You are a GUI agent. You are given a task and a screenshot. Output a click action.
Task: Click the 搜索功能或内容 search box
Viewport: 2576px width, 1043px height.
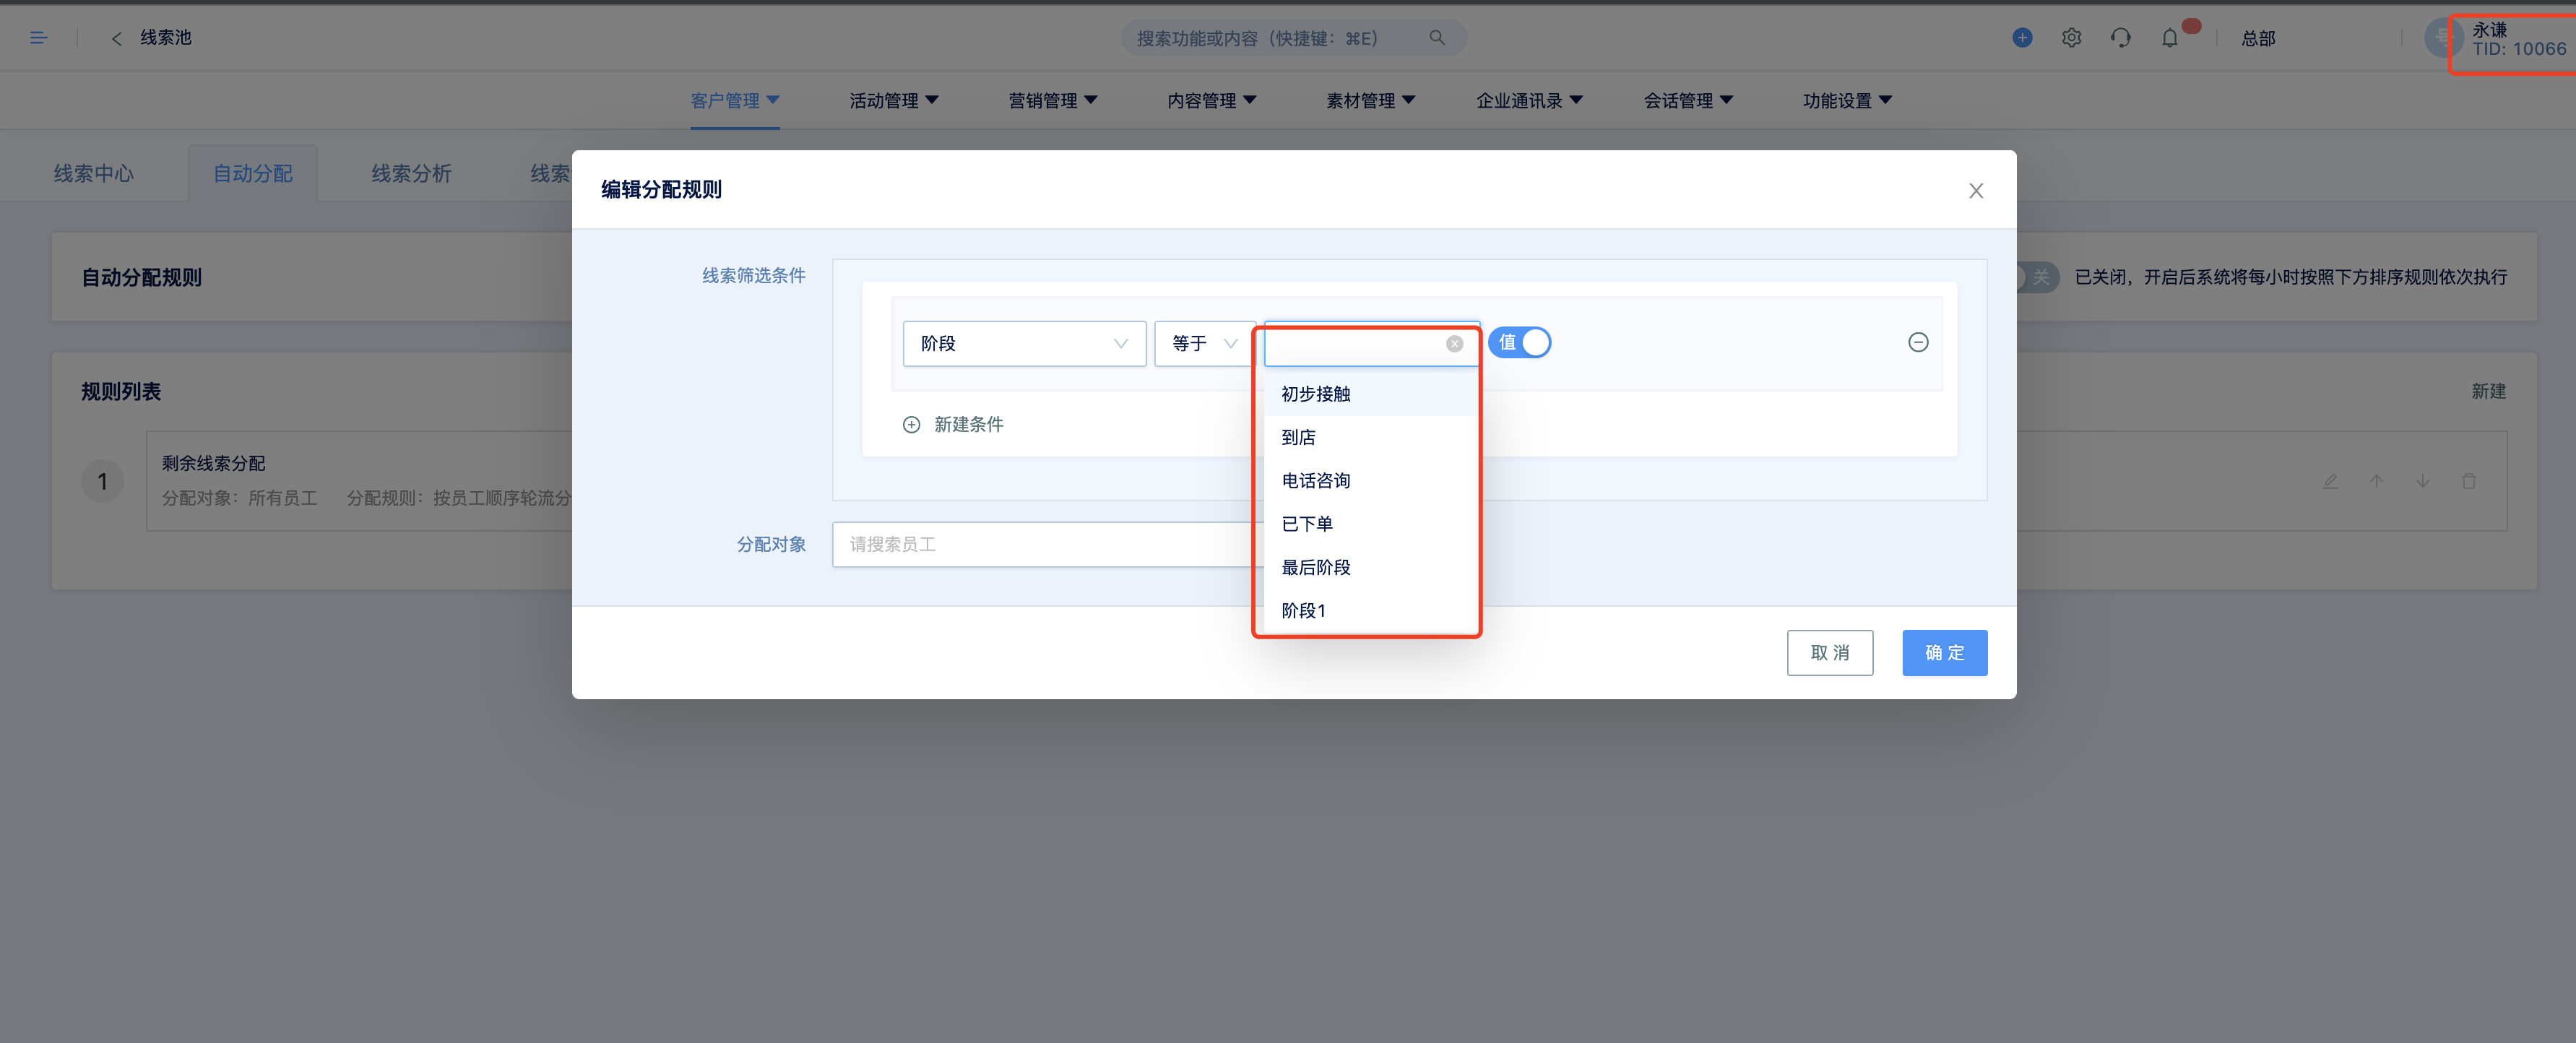1293,38
